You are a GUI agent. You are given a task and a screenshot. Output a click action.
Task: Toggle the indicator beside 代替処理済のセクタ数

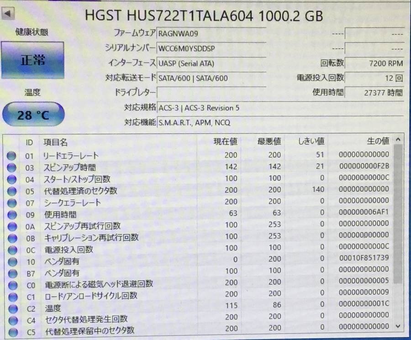12,191
